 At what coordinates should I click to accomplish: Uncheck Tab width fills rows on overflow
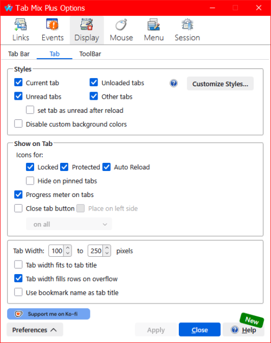18,278
